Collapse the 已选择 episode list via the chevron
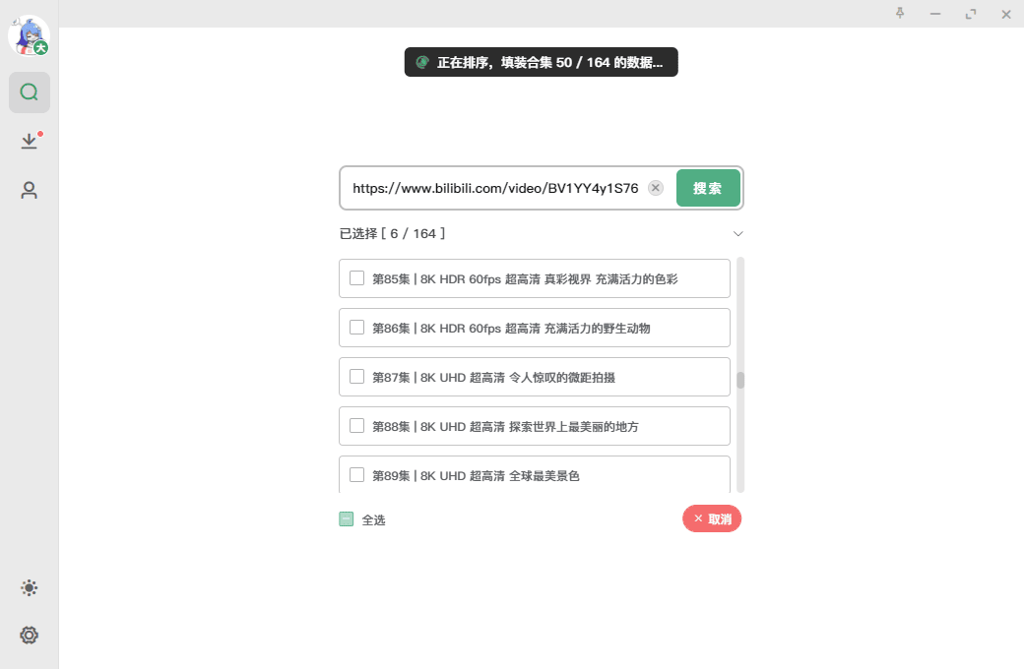Screen dimensions: 1024x669 click(x=738, y=233)
